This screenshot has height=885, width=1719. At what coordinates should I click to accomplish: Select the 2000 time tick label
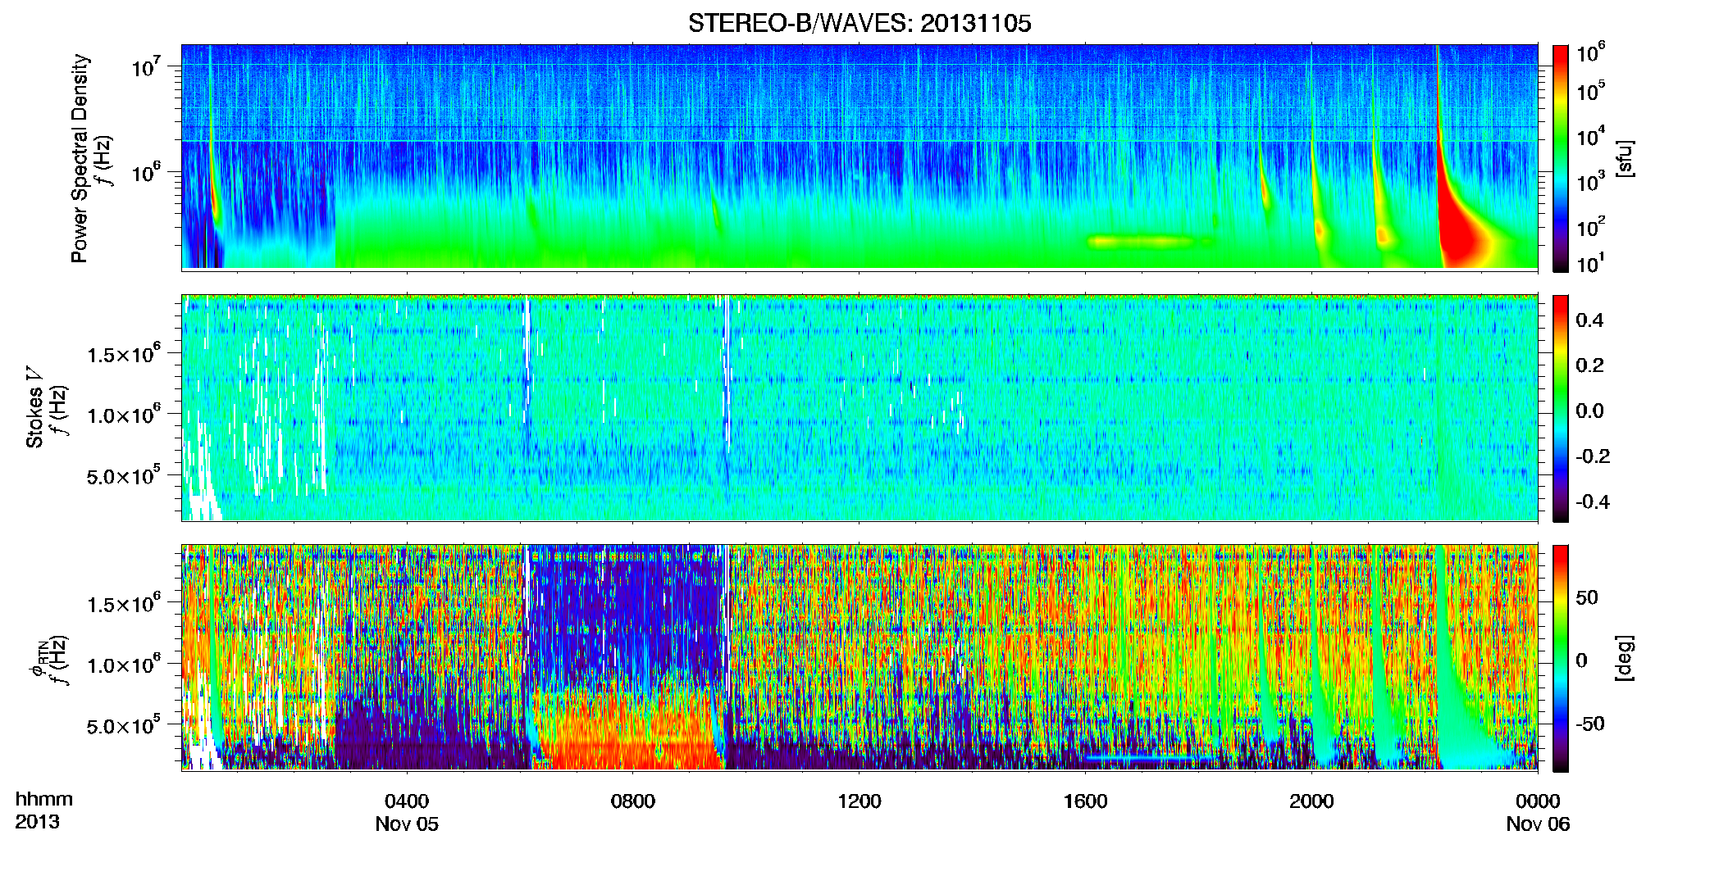[1311, 801]
